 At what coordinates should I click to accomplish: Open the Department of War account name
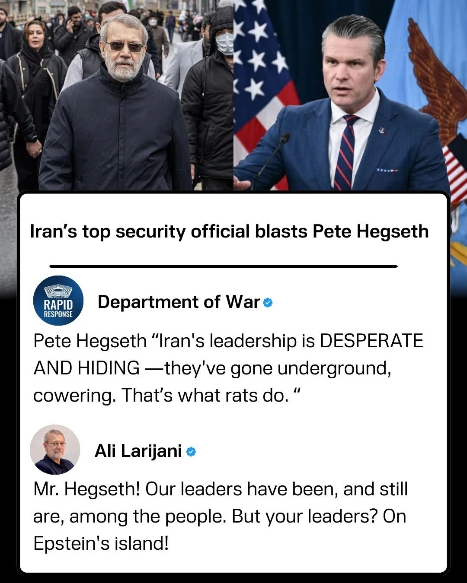pos(179,302)
